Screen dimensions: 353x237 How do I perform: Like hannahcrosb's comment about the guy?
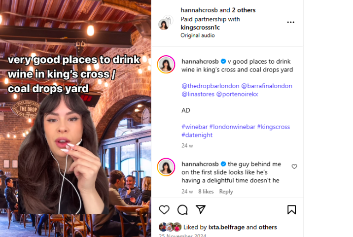pyautogui.click(x=294, y=167)
